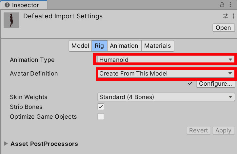The width and height of the screenshot is (237, 154).
Task: Switch to the Materials tab
Action: coord(157,46)
